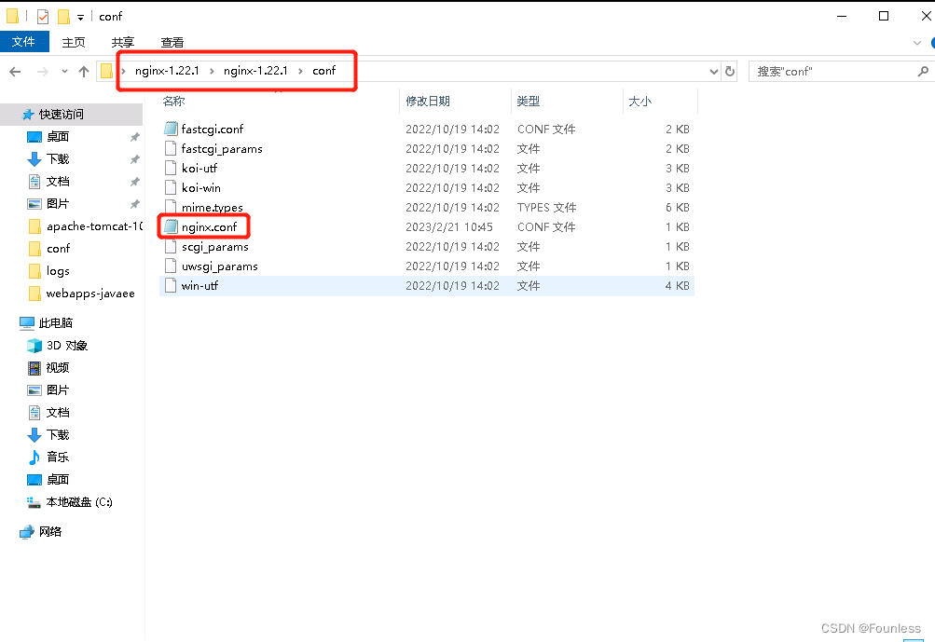Open the 文件 menu tab
Image resolution: width=935 pixels, height=642 pixels.
pos(24,42)
